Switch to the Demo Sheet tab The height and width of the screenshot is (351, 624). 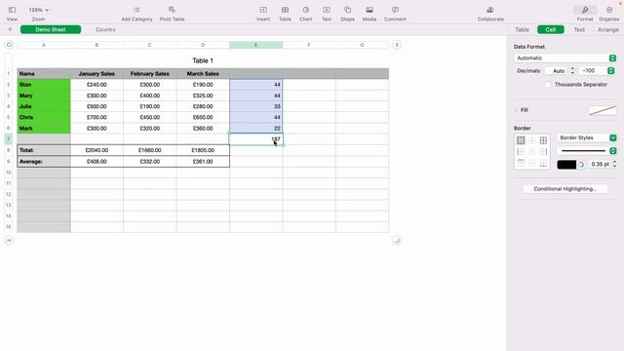pos(51,29)
